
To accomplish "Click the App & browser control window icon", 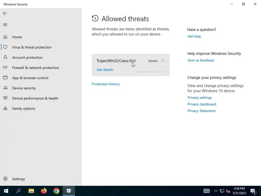I will click(5, 78).
